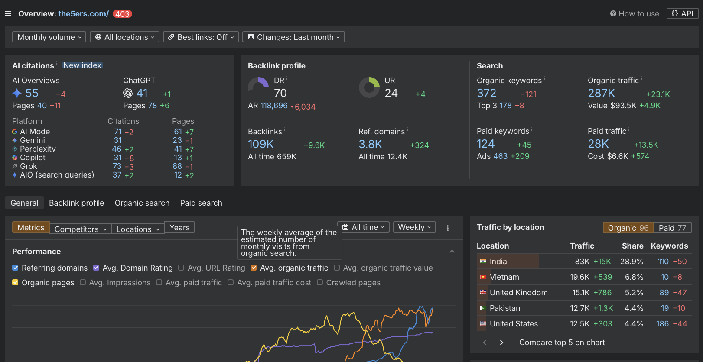The width and height of the screenshot is (703, 362).
Task: Open the hamburger menu icon
Action: (8, 14)
